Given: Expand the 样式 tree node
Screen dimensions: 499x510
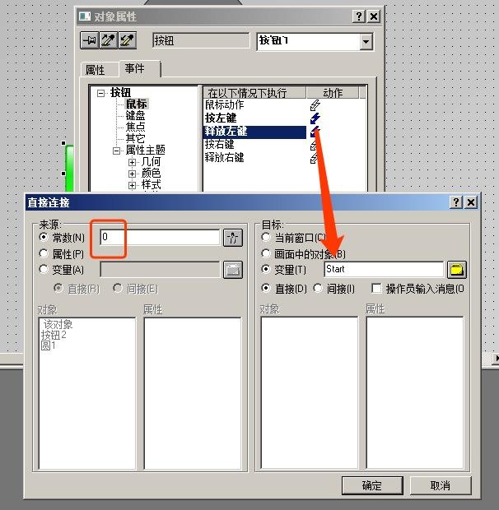Looking at the screenshot, I should [x=132, y=185].
